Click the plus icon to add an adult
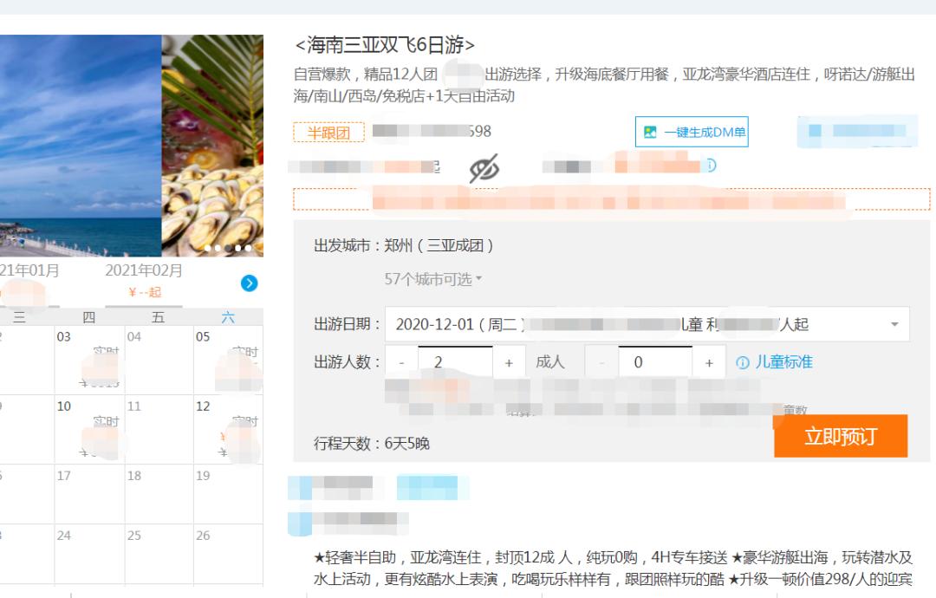This screenshot has width=936, height=598. click(510, 361)
